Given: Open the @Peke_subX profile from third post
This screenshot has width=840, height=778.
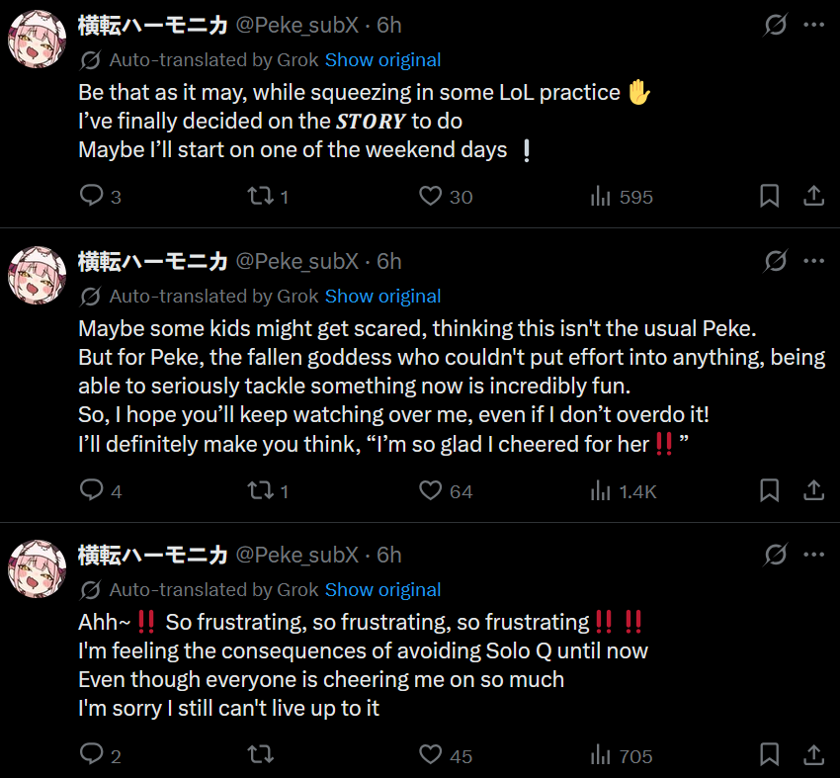Looking at the screenshot, I should [x=296, y=555].
